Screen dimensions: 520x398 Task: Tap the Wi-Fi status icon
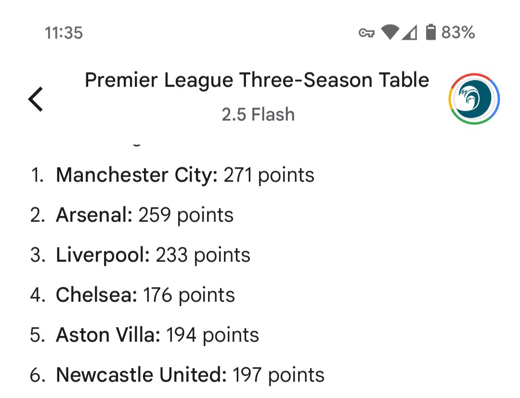click(x=390, y=32)
